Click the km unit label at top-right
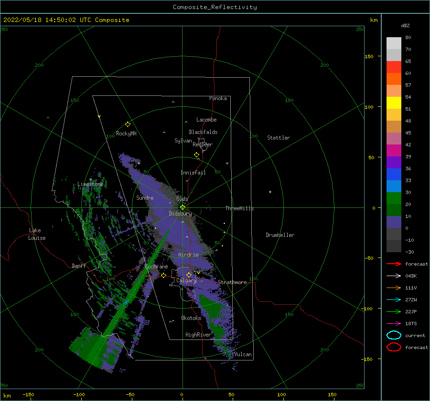Viewport: 430px width, 401px height. point(374,20)
